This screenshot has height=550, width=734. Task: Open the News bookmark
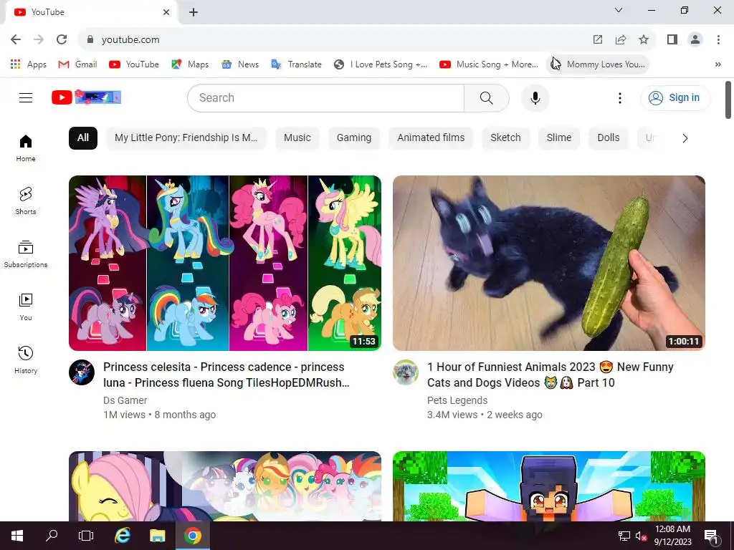pyautogui.click(x=240, y=64)
